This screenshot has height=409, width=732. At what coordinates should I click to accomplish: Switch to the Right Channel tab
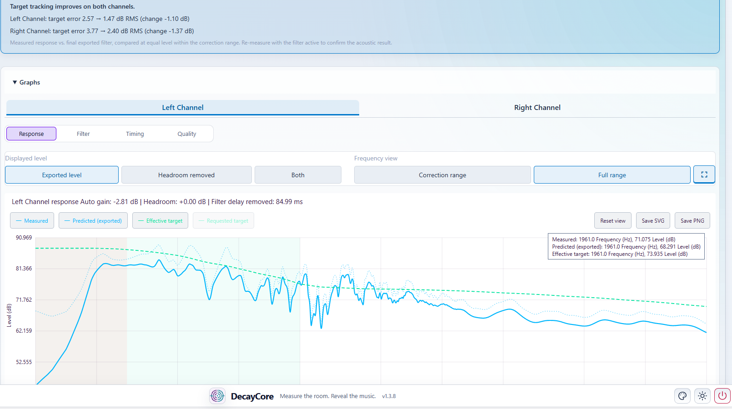coord(537,108)
